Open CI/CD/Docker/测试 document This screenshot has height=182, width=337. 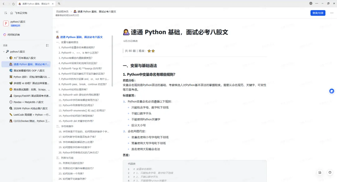[32, 121]
